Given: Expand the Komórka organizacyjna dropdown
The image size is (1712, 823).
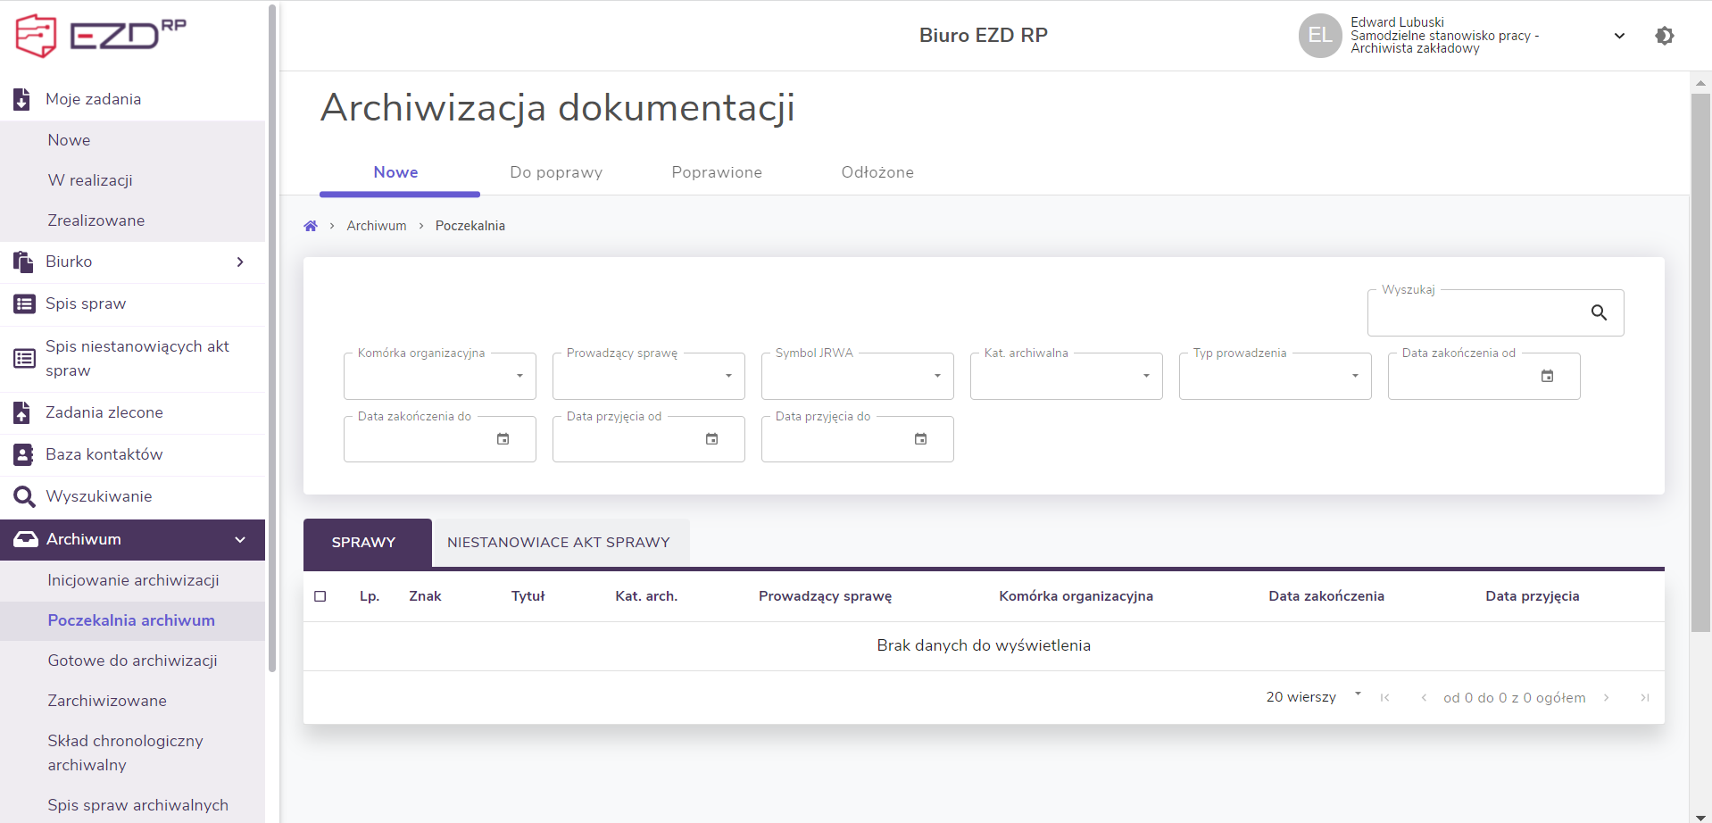Looking at the screenshot, I should tap(519, 376).
